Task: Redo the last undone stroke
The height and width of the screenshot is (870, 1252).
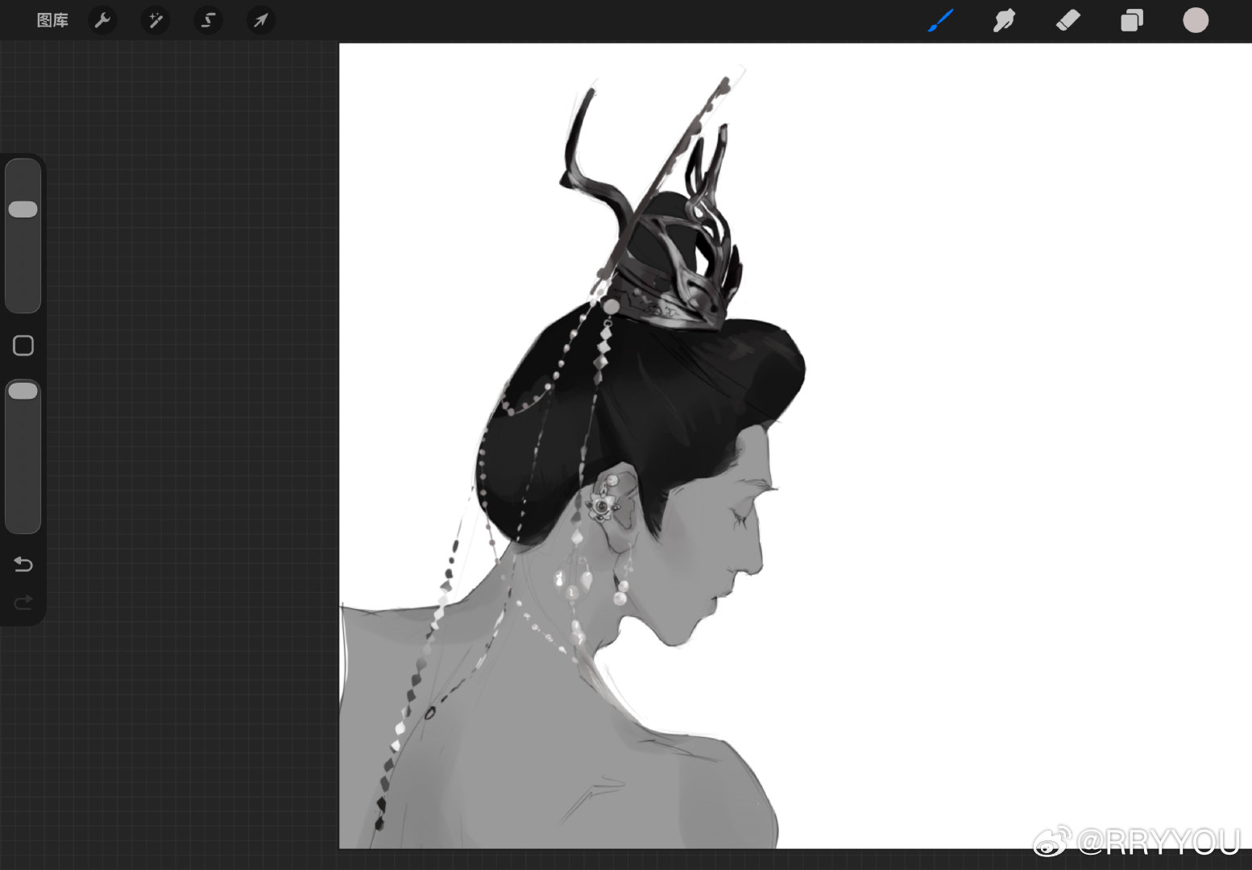Action: click(x=23, y=602)
